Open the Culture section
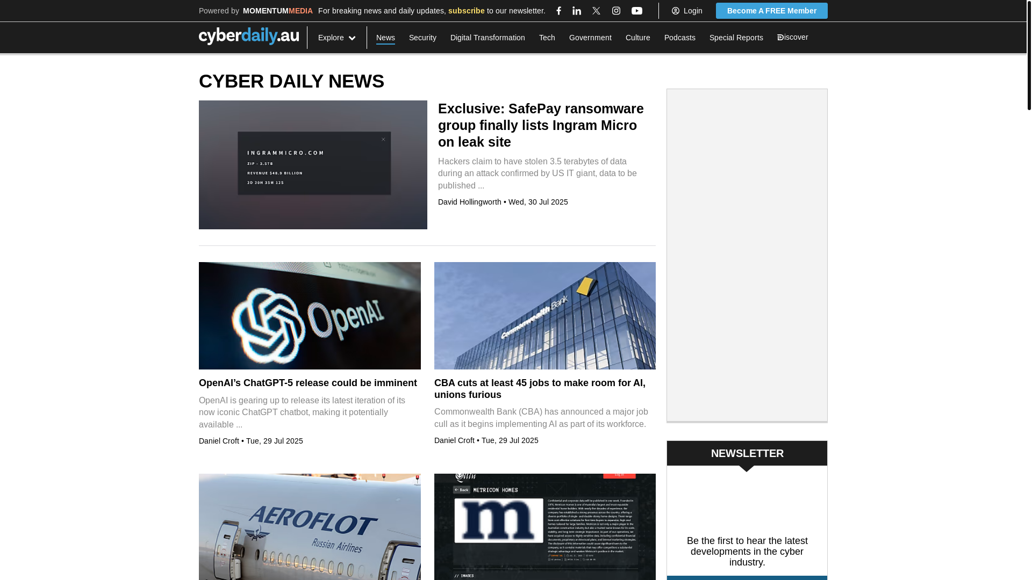The width and height of the screenshot is (1032, 580). tap(637, 38)
